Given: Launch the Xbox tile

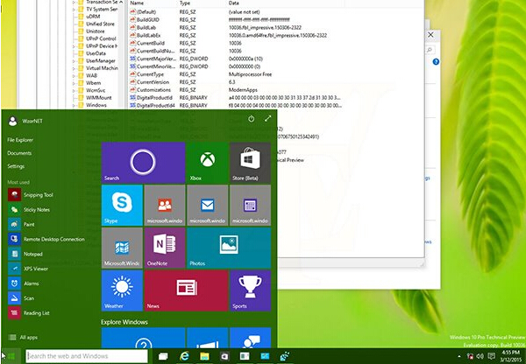Looking at the screenshot, I should (207, 163).
